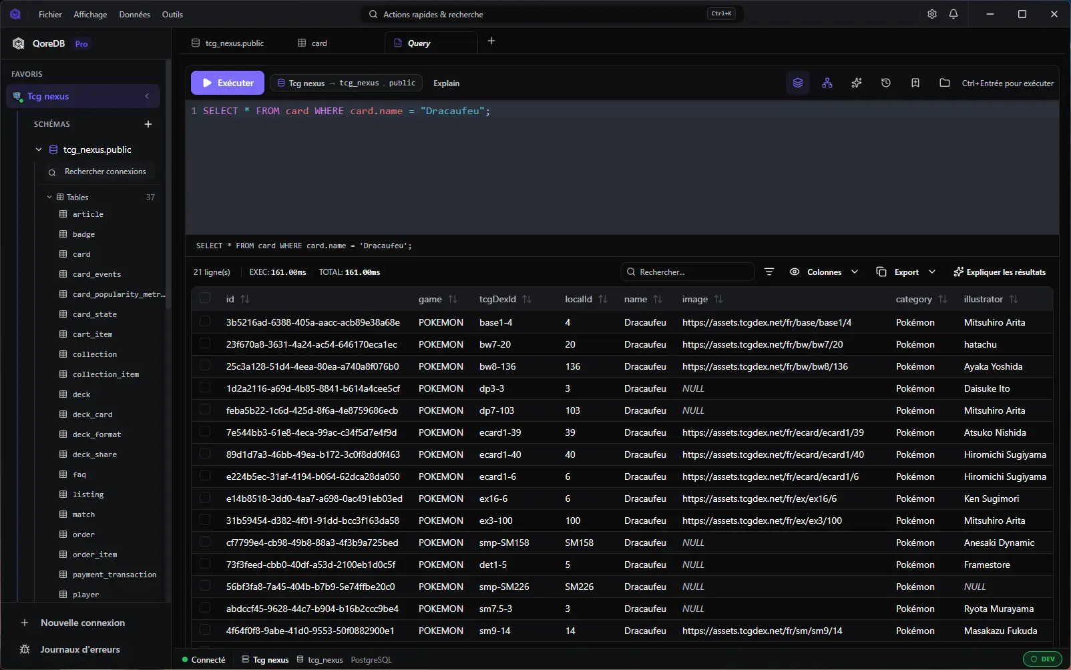Check the row with tcgDexId ex16-6
Viewport: 1071px width, 670px height.
point(205,498)
